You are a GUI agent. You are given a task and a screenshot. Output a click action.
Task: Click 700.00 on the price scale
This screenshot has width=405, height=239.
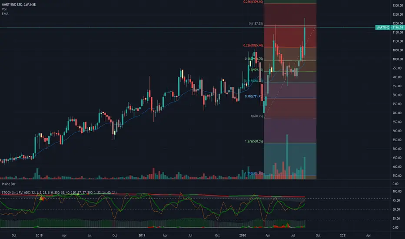click(x=398, y=113)
